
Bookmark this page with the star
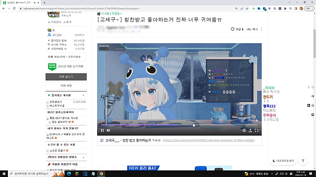click(x=247, y=9)
